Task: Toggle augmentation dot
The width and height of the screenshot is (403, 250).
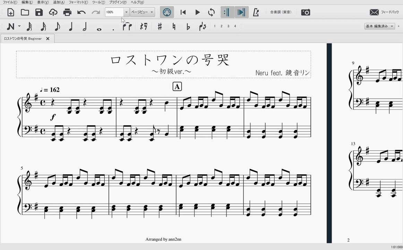Action: tap(113, 30)
